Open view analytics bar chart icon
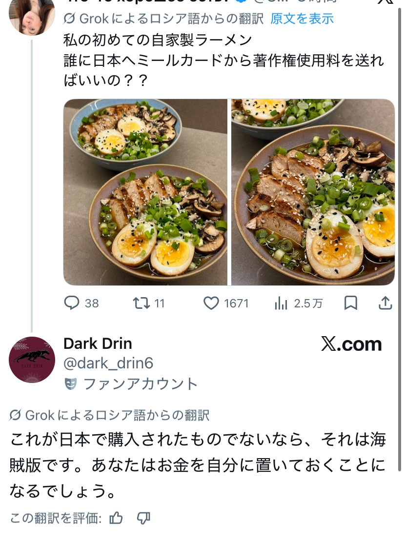This screenshot has height=544, width=404. pos(281,304)
